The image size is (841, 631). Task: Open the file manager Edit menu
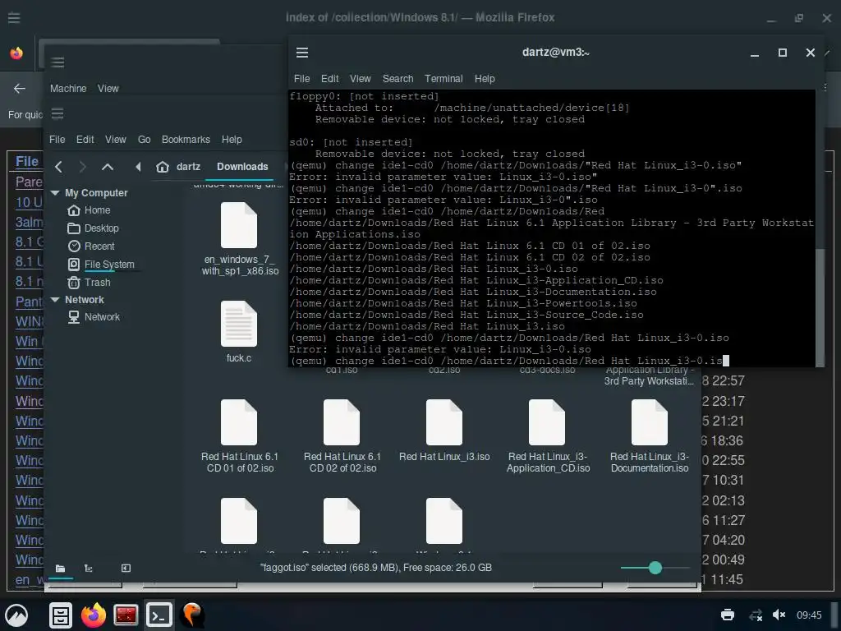point(85,140)
